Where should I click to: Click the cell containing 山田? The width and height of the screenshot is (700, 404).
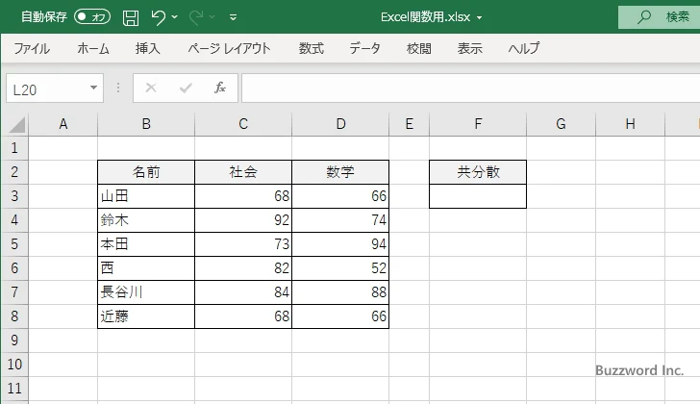(146, 196)
